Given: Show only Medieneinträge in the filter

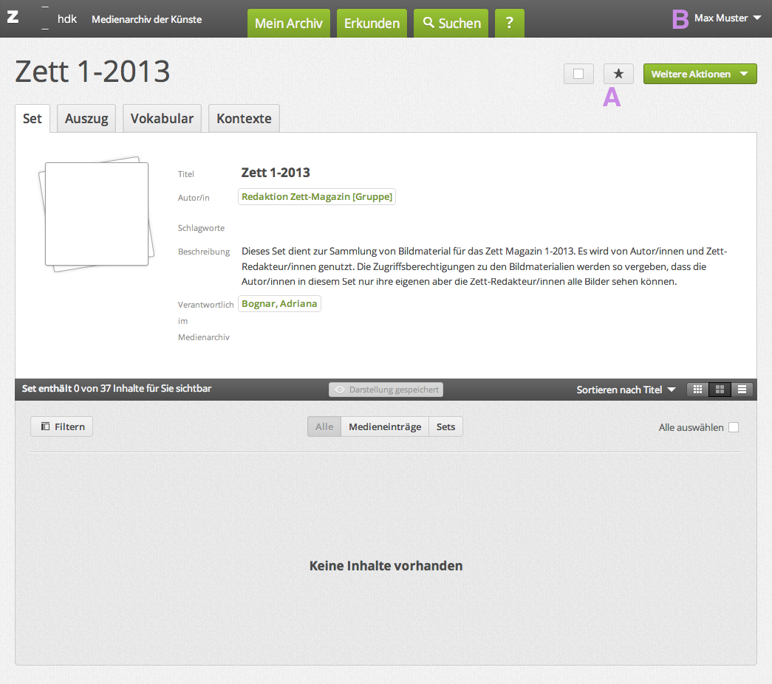Looking at the screenshot, I should [385, 426].
